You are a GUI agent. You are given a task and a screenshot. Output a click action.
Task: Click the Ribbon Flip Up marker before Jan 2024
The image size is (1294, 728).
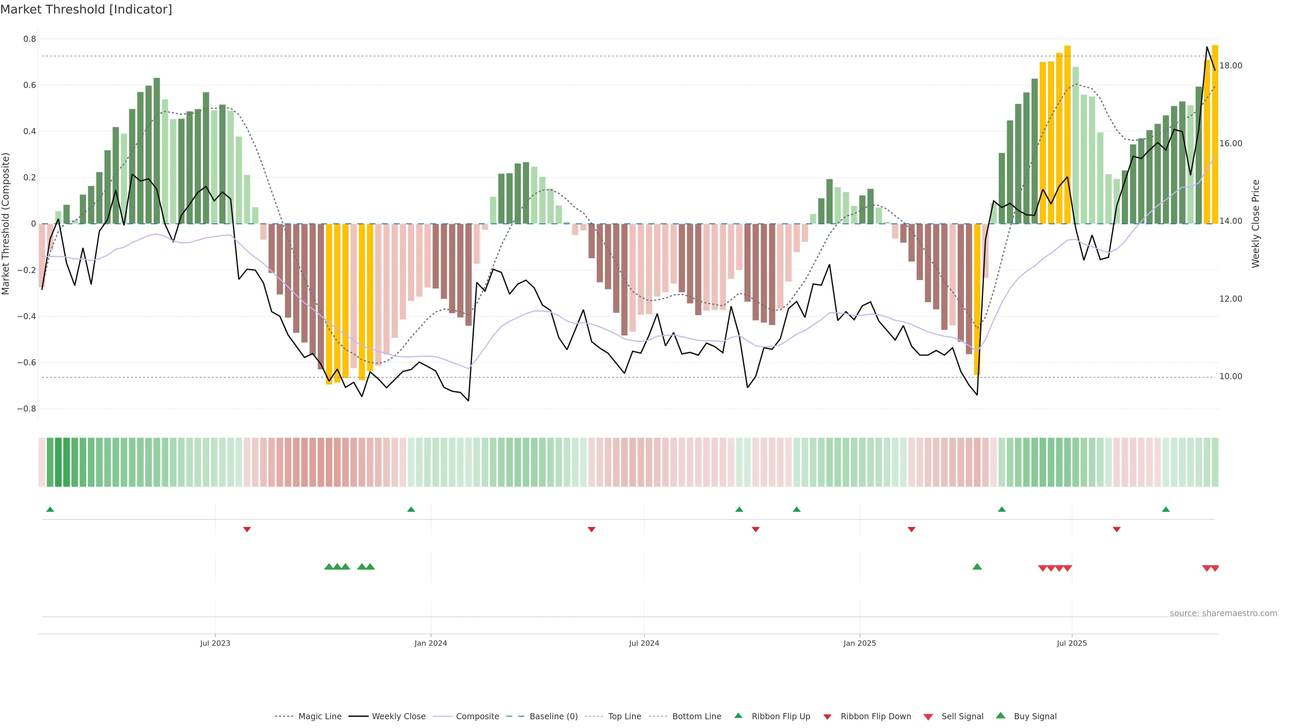(411, 510)
